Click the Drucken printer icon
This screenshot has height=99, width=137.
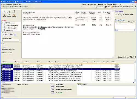coord(9,12)
